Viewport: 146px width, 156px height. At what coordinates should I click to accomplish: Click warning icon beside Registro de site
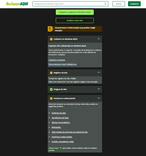point(51,73)
